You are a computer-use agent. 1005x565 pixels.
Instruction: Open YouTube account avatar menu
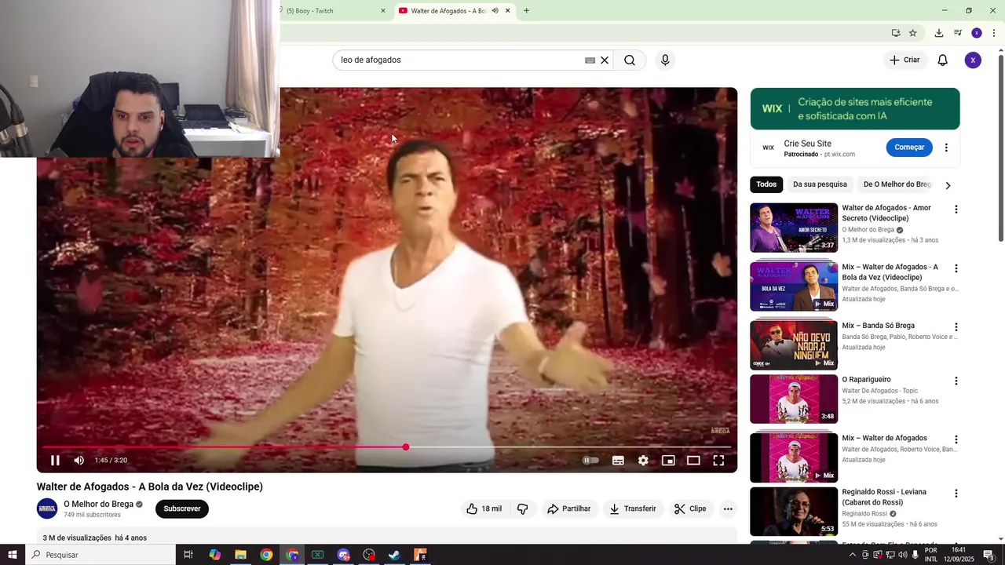pyautogui.click(x=973, y=60)
